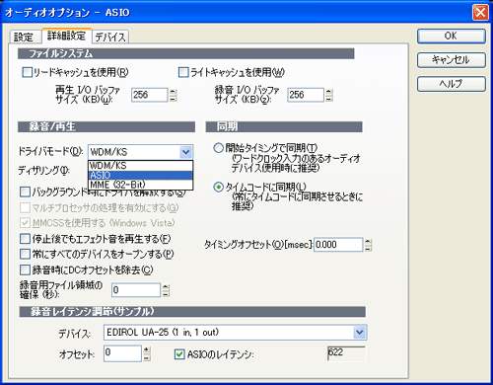Open the デバイス tab
This screenshot has height=385, width=493.
click(110, 37)
